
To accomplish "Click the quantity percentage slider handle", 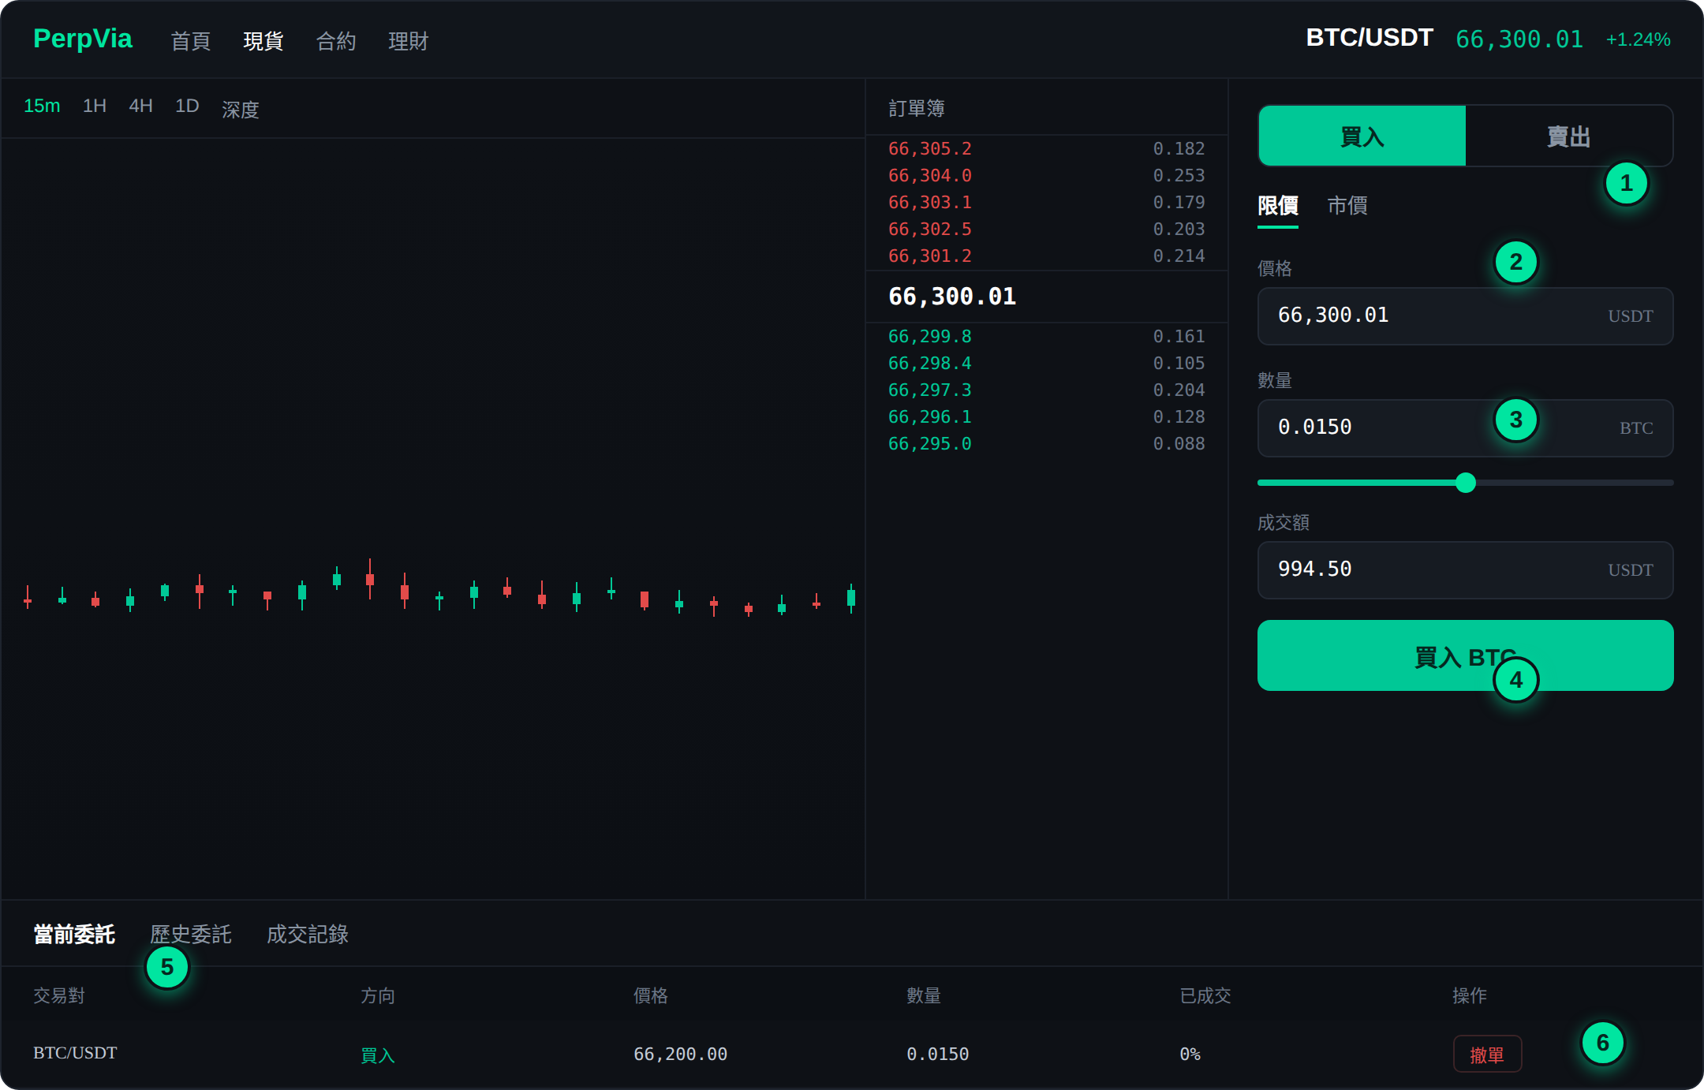I will (x=1465, y=483).
